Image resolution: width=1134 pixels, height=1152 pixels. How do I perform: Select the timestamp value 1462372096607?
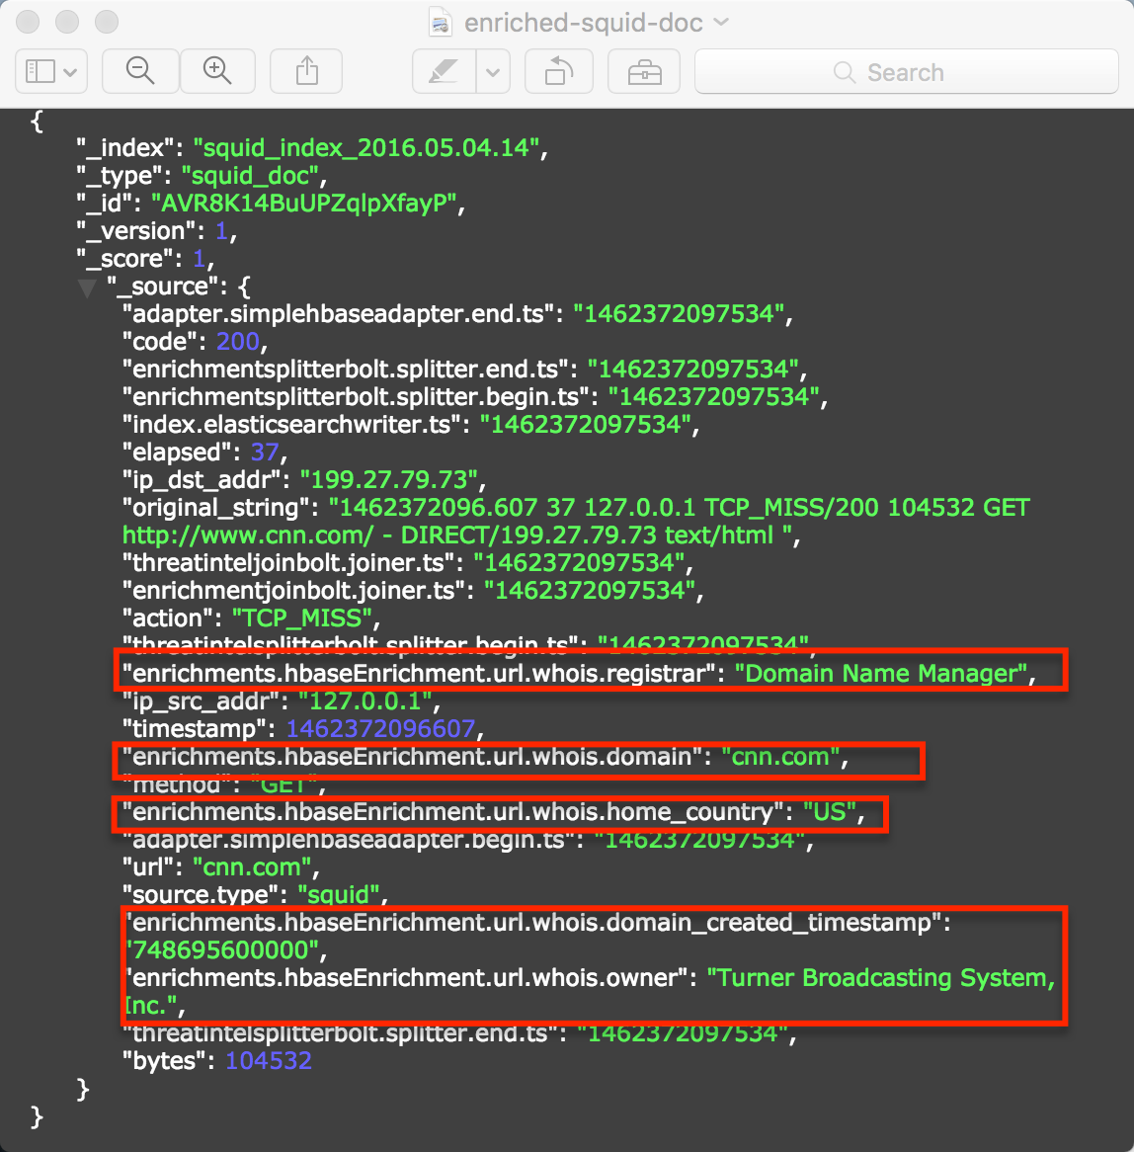point(380,728)
